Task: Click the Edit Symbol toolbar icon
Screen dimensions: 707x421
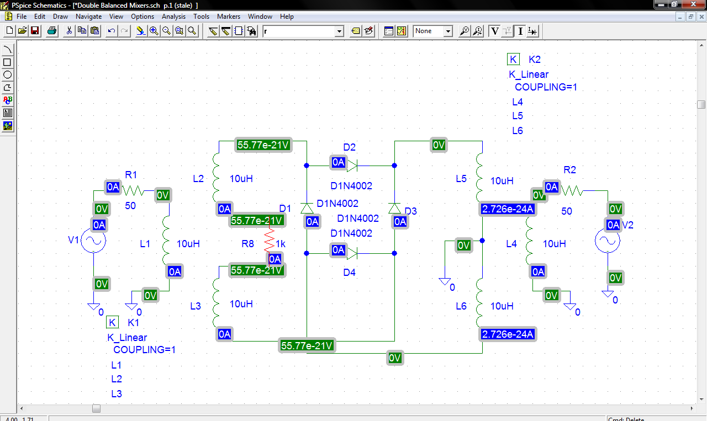Action: click(x=369, y=31)
